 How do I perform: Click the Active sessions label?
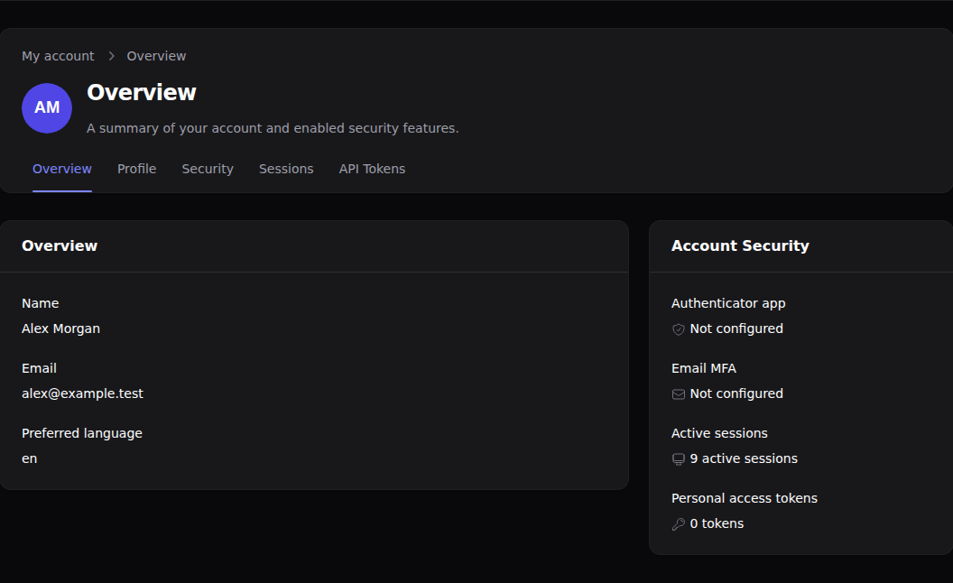[x=719, y=433]
